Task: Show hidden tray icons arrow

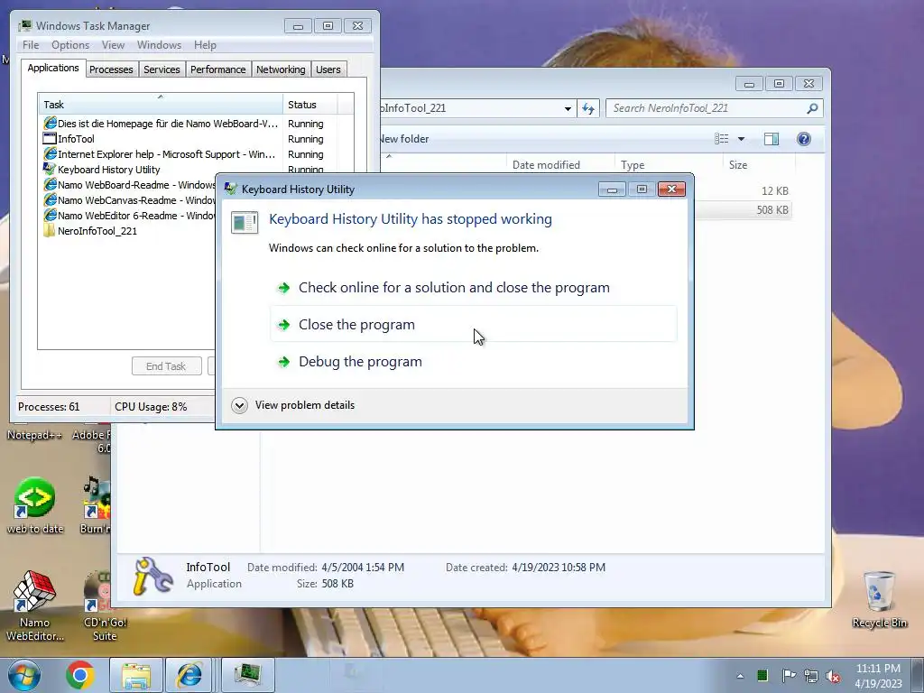Action: coord(740,676)
